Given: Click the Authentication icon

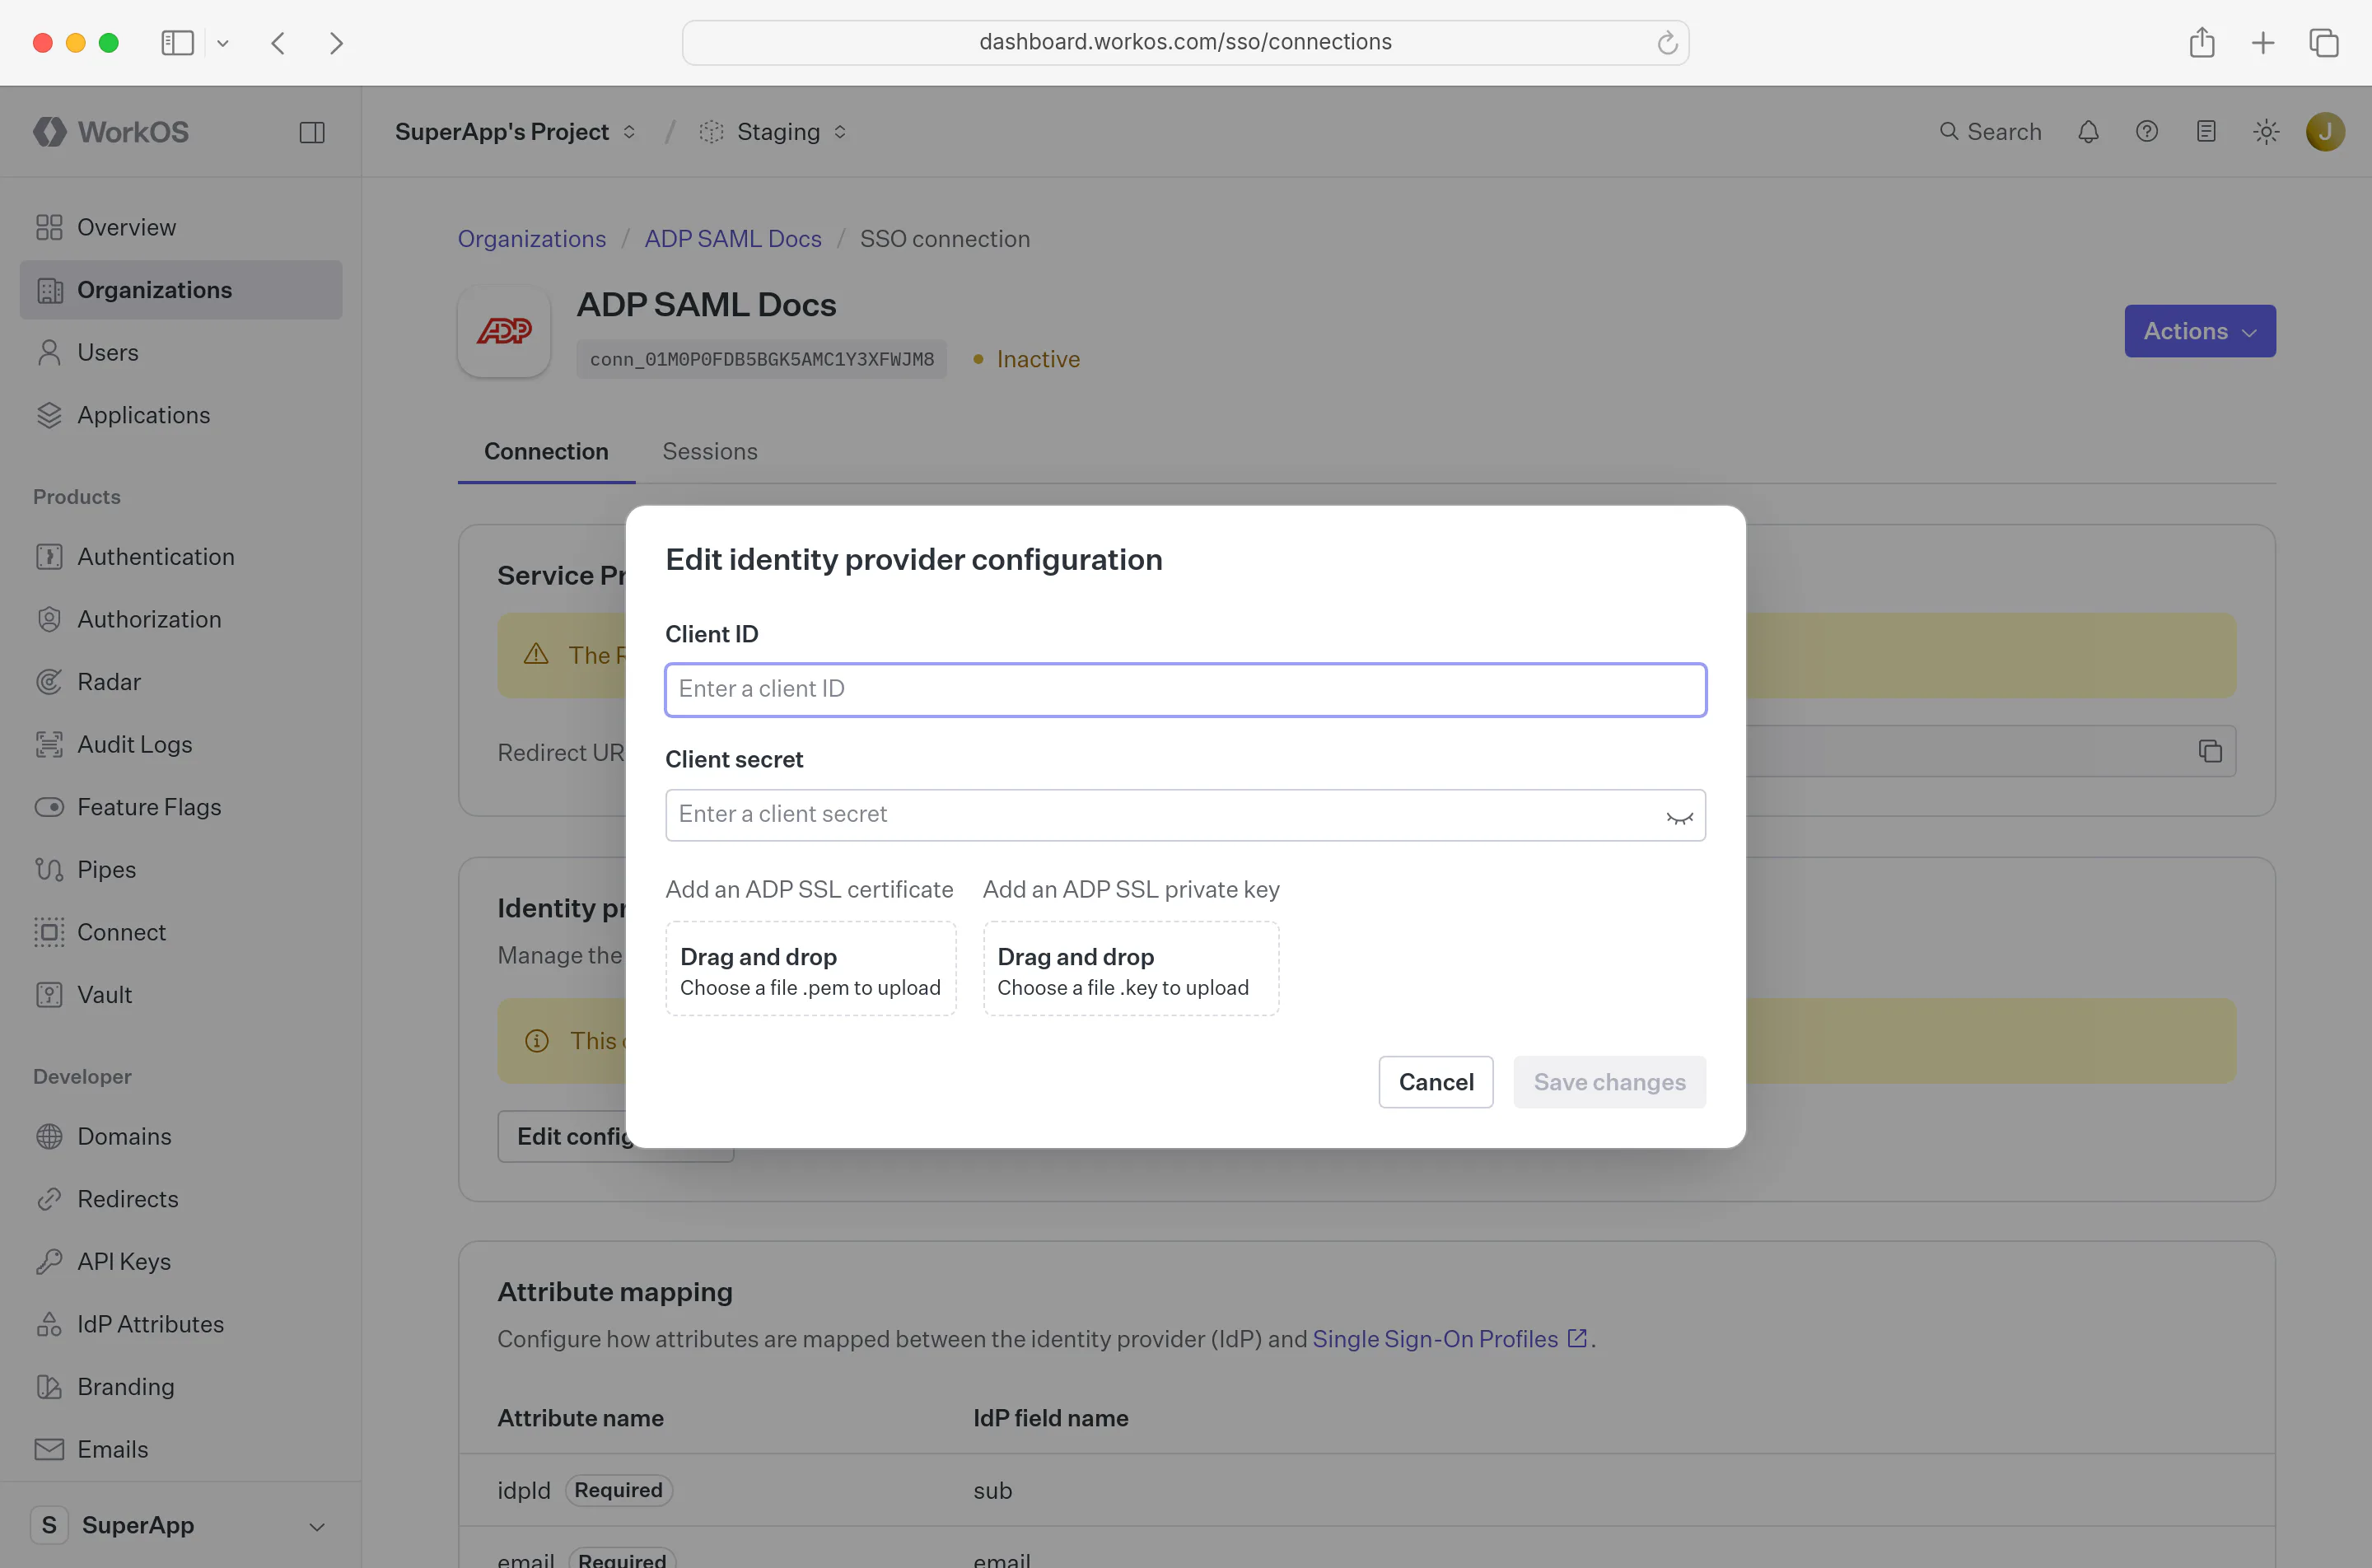Looking at the screenshot, I should pos(49,557).
